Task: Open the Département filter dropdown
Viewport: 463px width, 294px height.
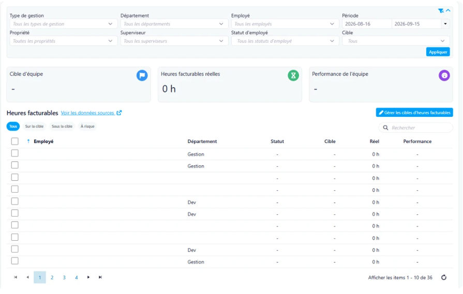Action: click(x=174, y=24)
